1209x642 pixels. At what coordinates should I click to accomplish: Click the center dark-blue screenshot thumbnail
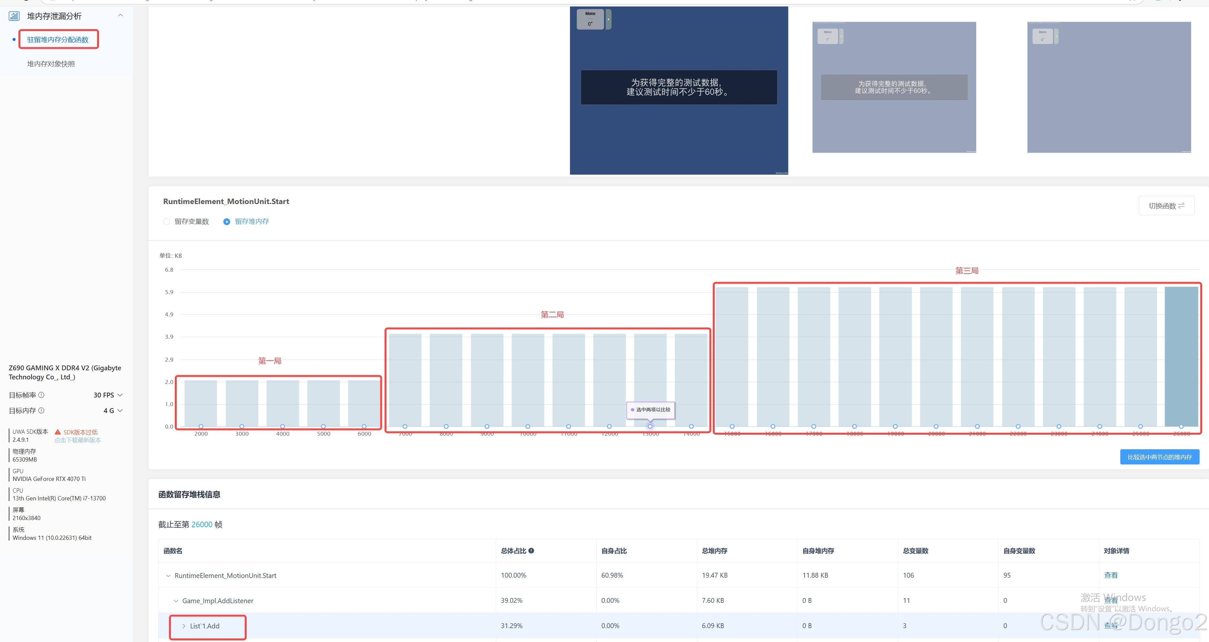679,91
